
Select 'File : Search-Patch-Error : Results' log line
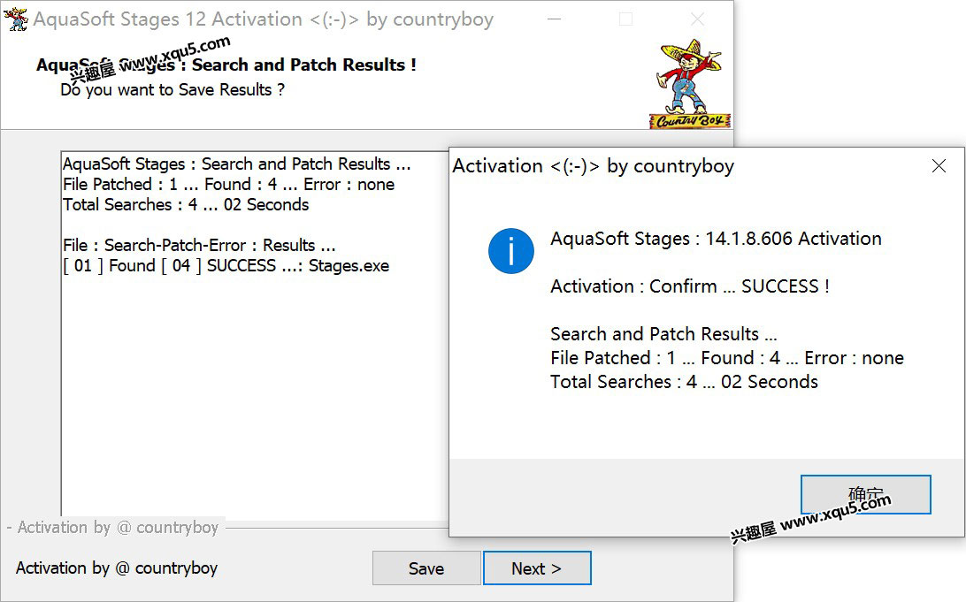click(199, 245)
